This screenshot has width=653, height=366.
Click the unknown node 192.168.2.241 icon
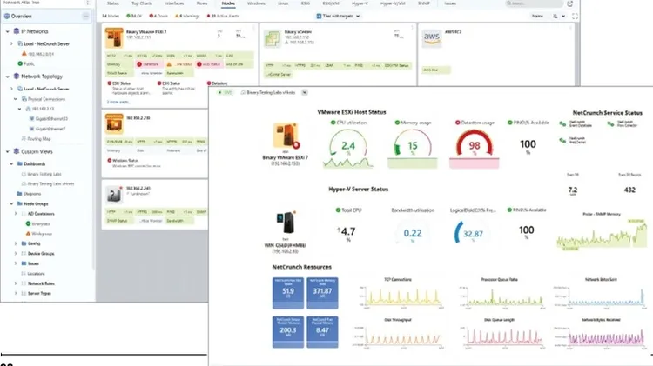(114, 194)
